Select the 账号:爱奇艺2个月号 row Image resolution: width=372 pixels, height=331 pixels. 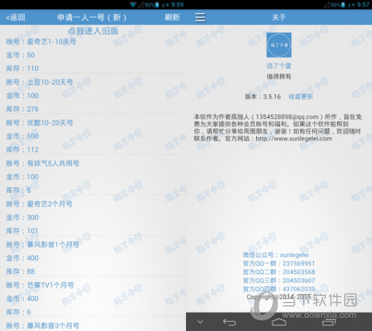39,204
